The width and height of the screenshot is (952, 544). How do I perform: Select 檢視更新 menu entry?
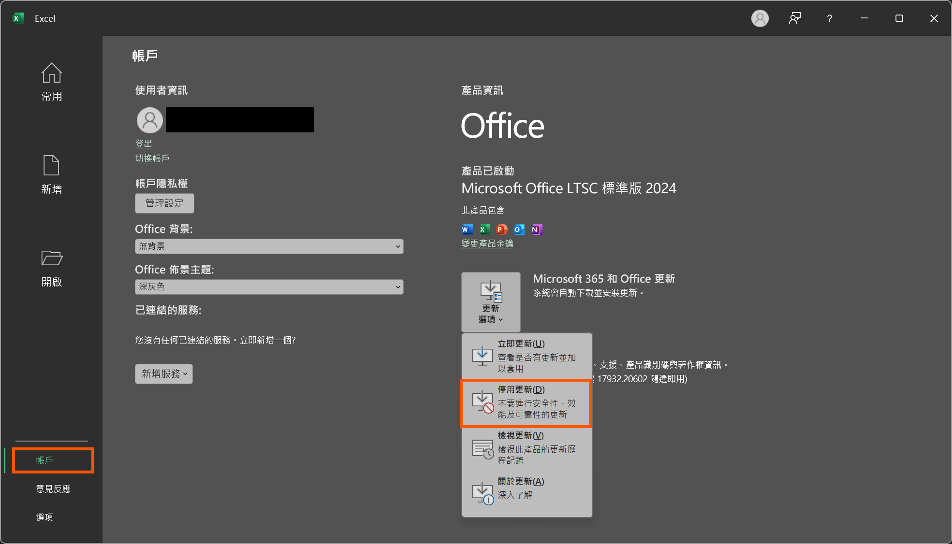527,448
